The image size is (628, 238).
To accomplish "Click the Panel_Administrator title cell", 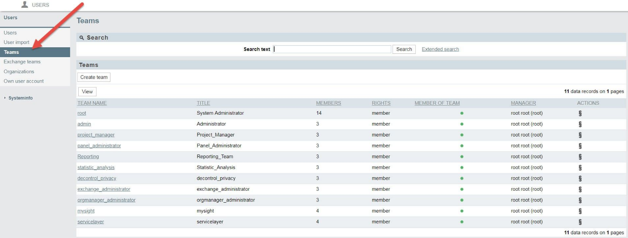I will point(219,146).
